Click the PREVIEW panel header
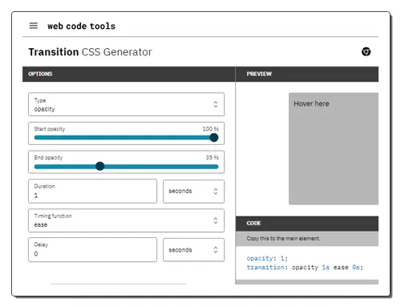401x307 pixels. tap(307, 74)
